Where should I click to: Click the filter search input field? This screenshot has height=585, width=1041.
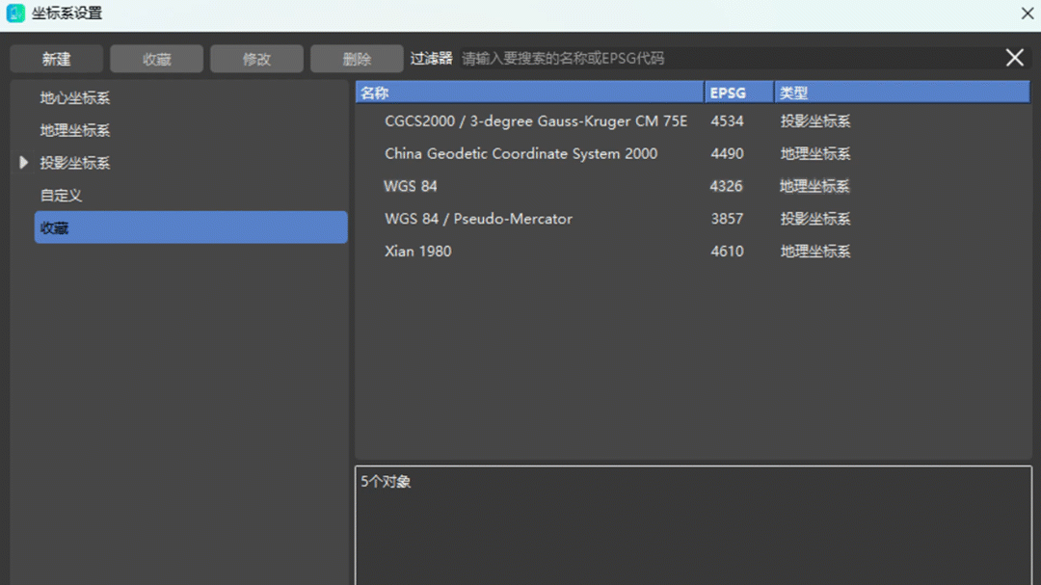pos(723,59)
